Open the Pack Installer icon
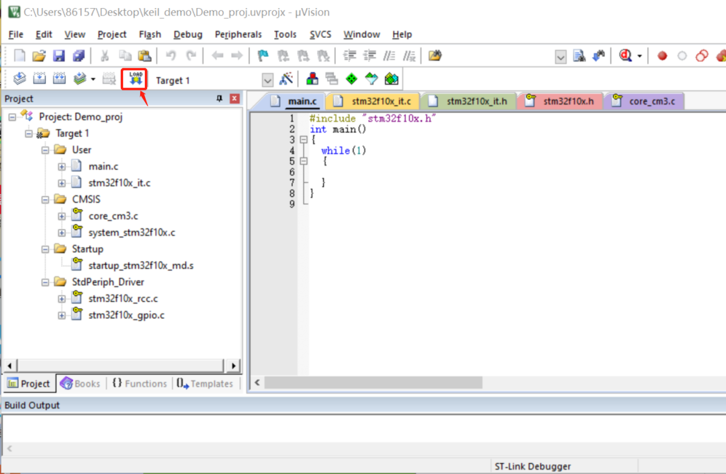This screenshot has height=474, width=726. (391, 79)
